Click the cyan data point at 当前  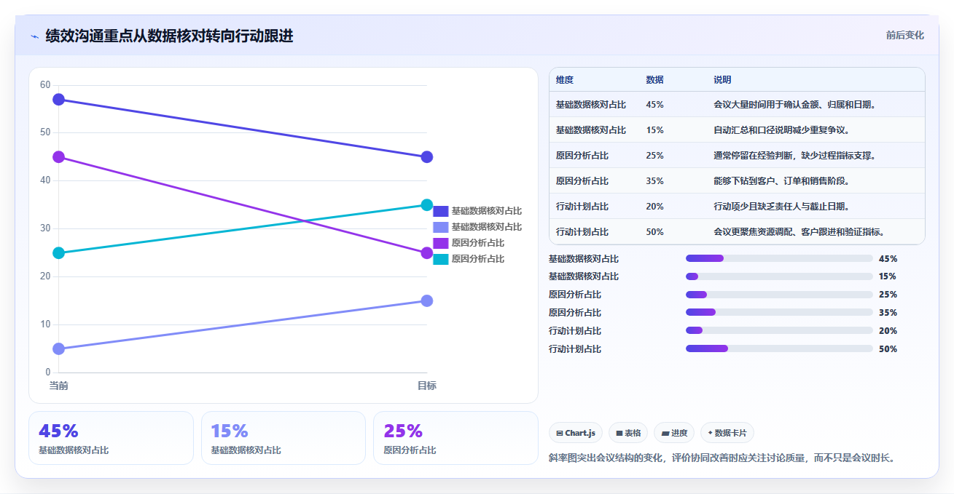click(x=59, y=253)
